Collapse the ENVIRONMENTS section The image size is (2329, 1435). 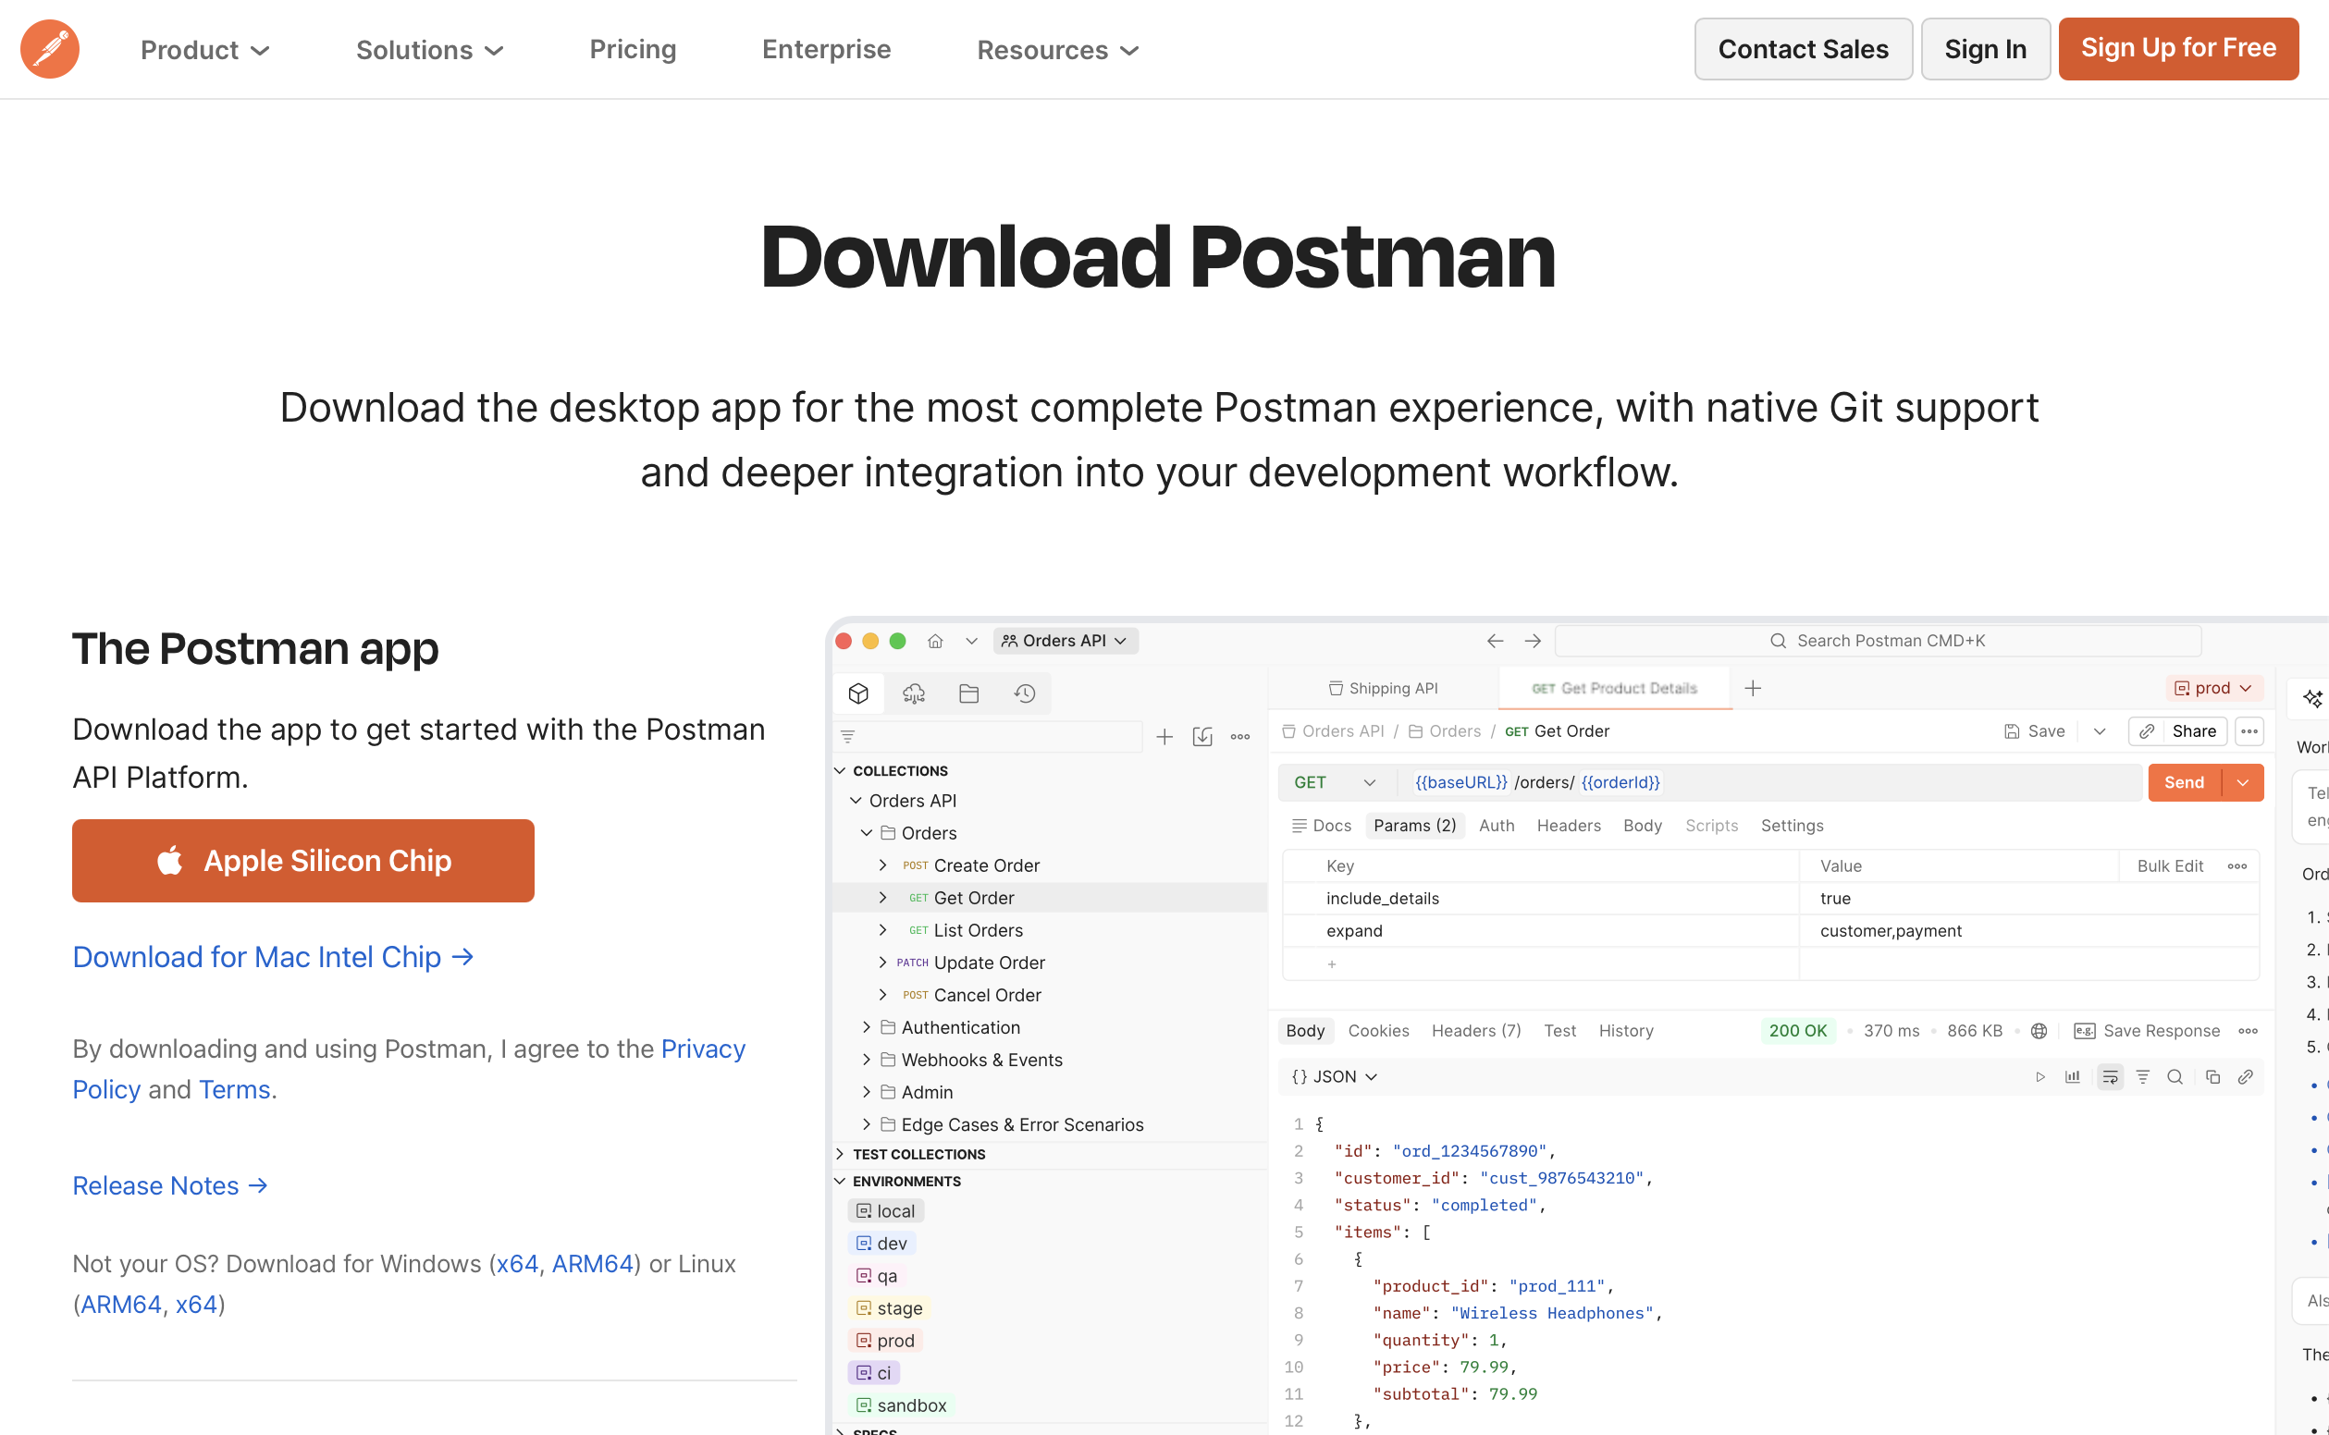pyautogui.click(x=839, y=1181)
